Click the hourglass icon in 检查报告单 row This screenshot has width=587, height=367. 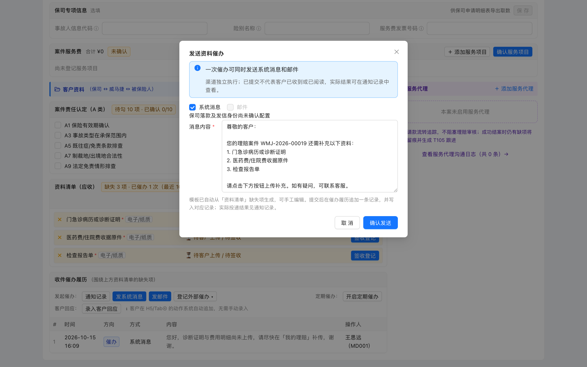pyautogui.click(x=189, y=255)
